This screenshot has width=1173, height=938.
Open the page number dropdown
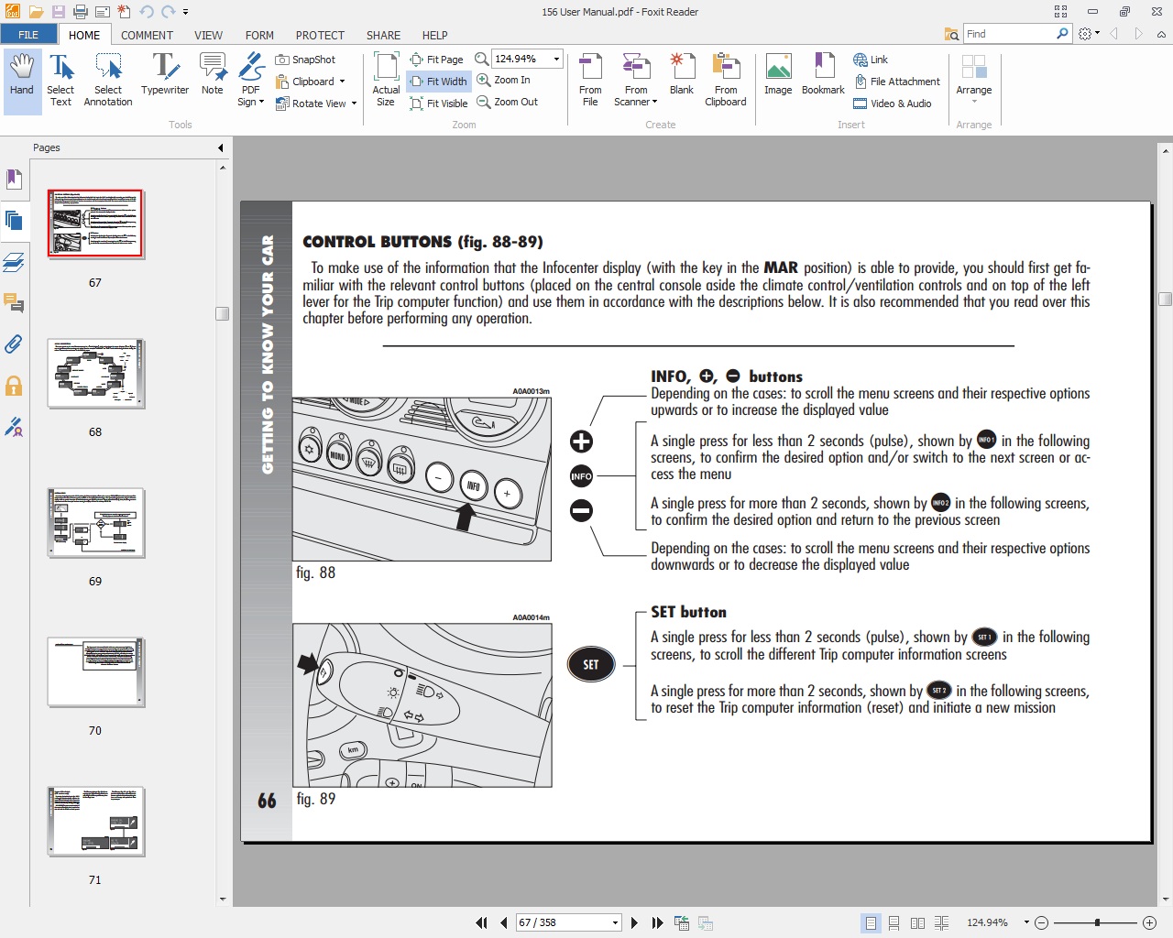[x=615, y=922]
